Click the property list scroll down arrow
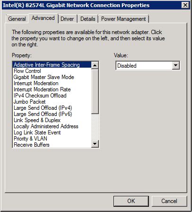Image resolution: width=192 pixels, height=212 pixels. [95, 144]
